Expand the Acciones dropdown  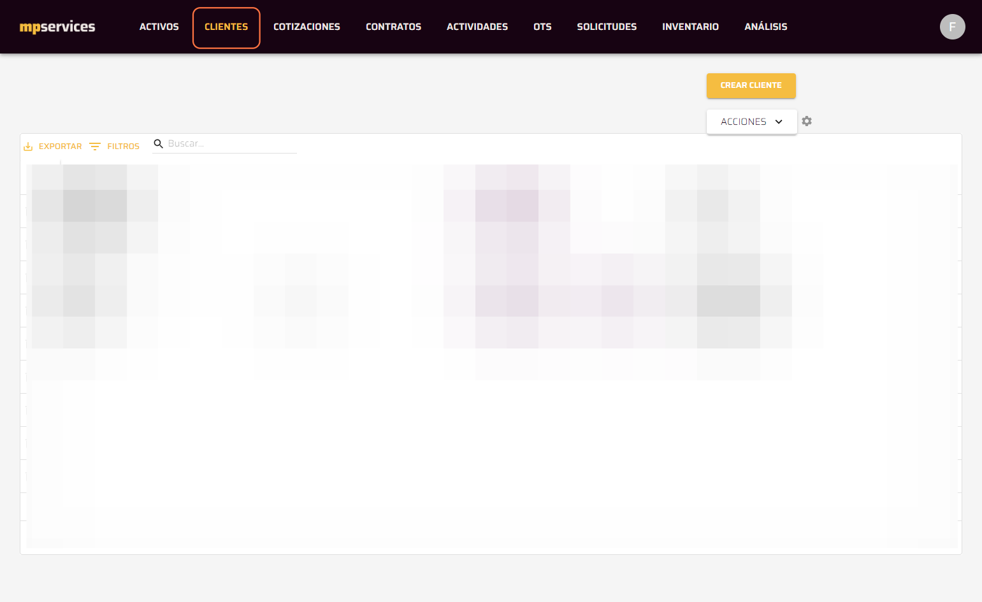coord(751,122)
